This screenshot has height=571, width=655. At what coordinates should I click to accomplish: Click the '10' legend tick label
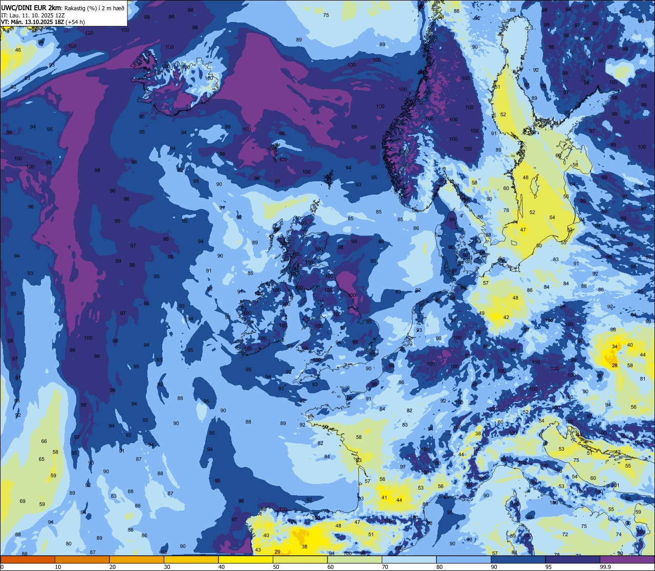pos(58,567)
